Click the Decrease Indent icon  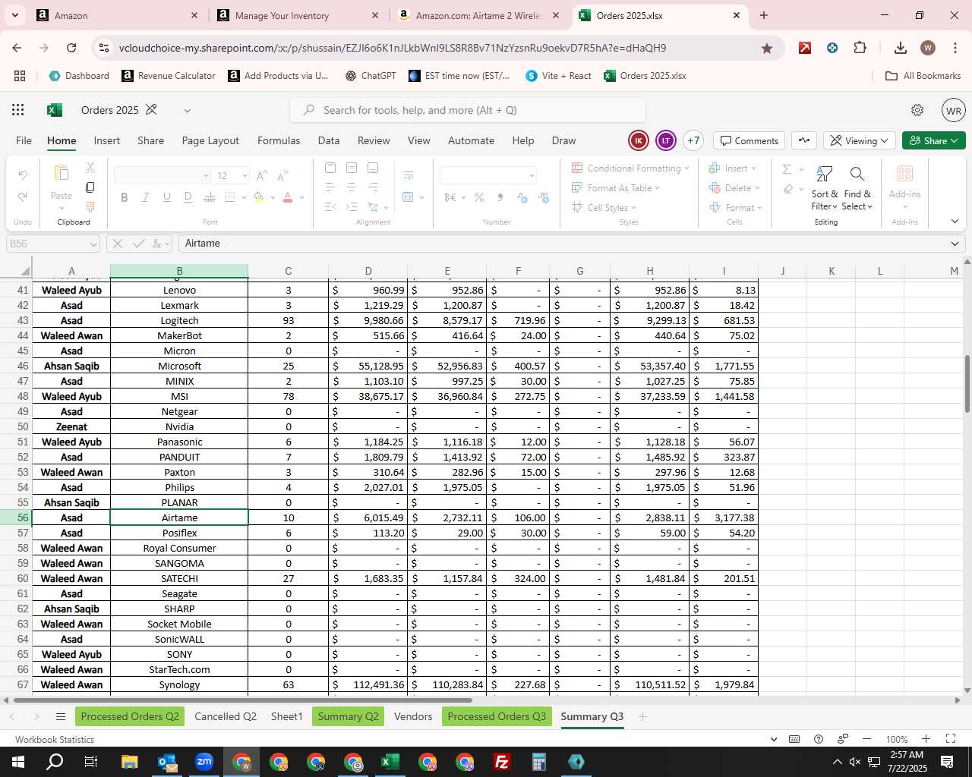[x=330, y=207]
